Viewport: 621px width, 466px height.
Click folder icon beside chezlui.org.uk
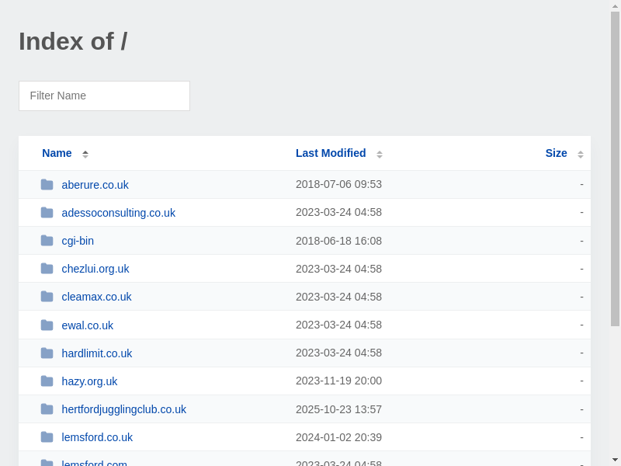(47, 269)
